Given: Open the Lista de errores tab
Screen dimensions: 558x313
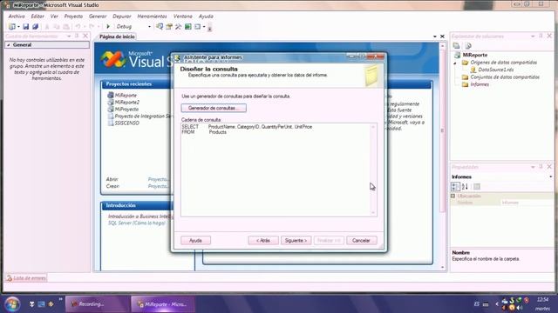Looking at the screenshot, I should click(26, 278).
